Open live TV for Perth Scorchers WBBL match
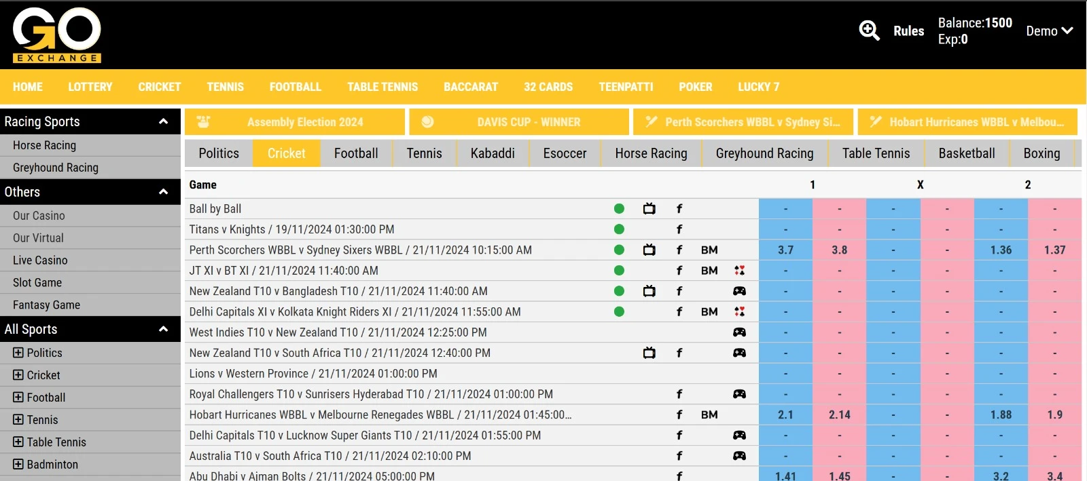The image size is (1087, 481). [x=649, y=250]
